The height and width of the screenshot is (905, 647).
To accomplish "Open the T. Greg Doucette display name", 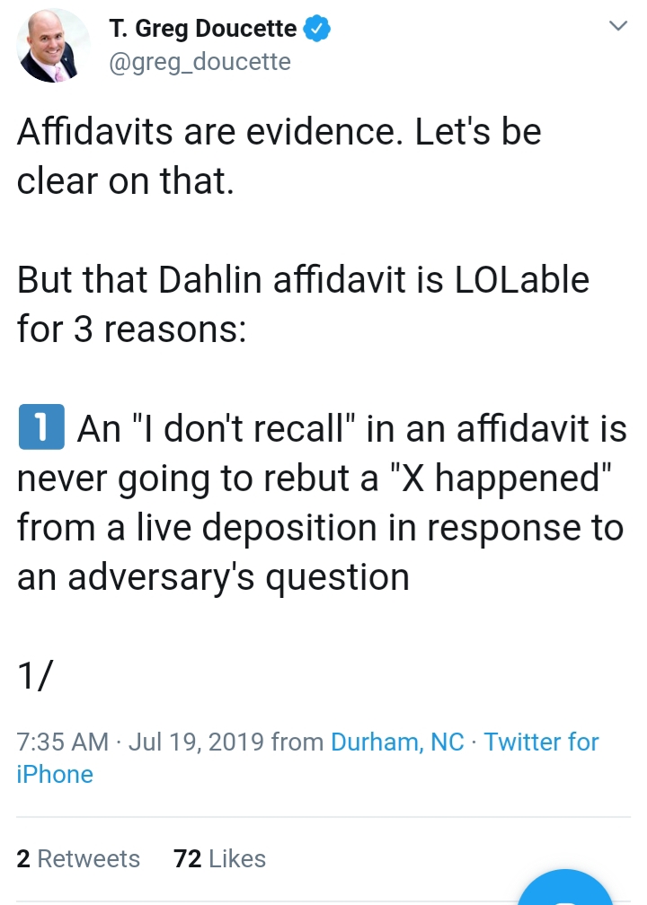I will pyautogui.click(x=203, y=29).
